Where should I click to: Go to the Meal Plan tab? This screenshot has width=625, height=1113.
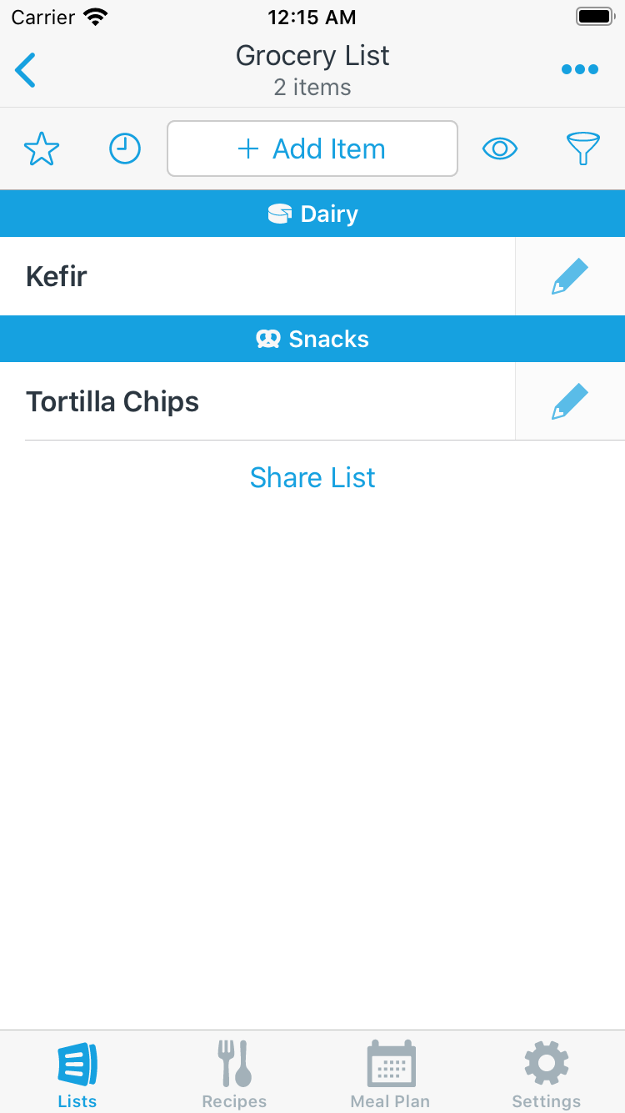pyautogui.click(x=390, y=1075)
